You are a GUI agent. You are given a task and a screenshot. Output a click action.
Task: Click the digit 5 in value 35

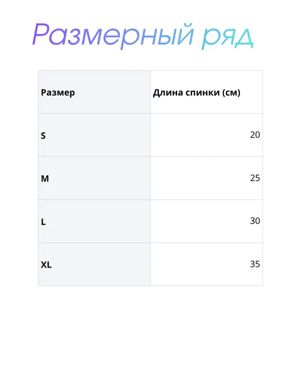pyautogui.click(x=257, y=264)
